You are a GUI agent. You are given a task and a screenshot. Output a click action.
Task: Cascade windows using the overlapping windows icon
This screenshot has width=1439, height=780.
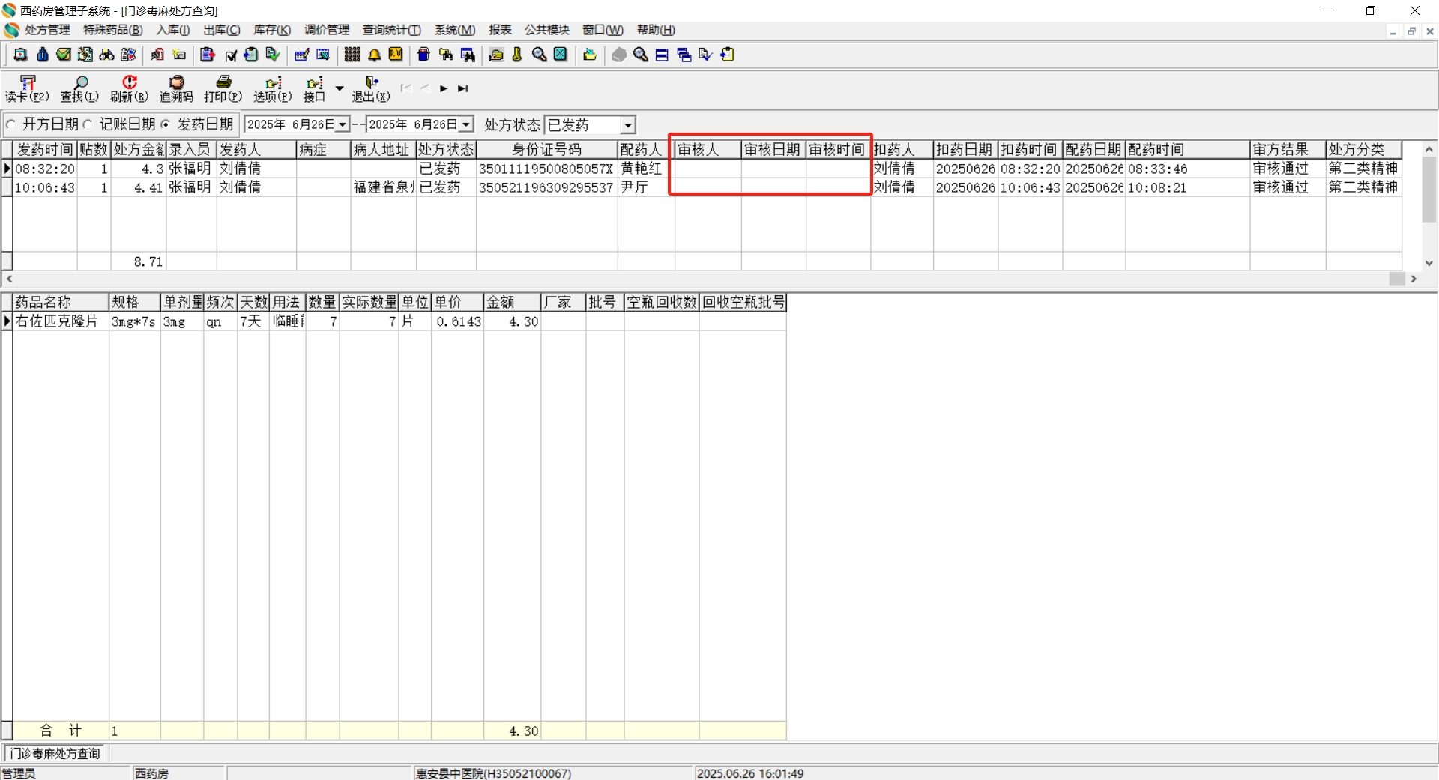pos(684,55)
